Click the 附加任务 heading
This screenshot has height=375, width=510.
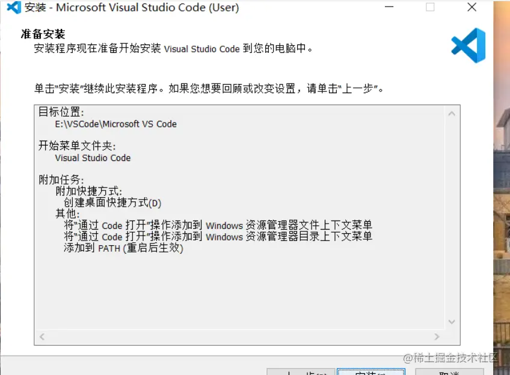point(61,179)
